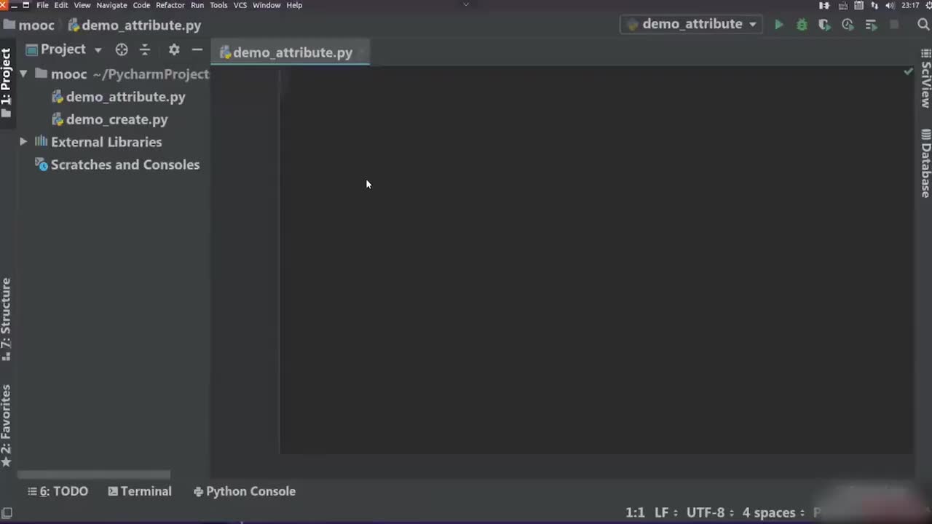
Task: Open the 7: Structure side tab
Action: 7,319
